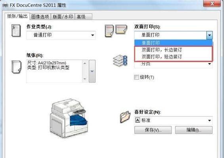The height and width of the screenshot is (158, 224).
Task: Click the collate stacked pages icon
Action: [x=120, y=61]
